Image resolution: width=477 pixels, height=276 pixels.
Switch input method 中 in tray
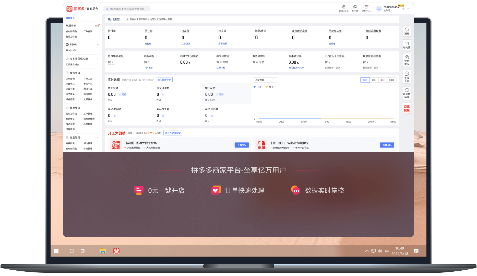click(387, 251)
